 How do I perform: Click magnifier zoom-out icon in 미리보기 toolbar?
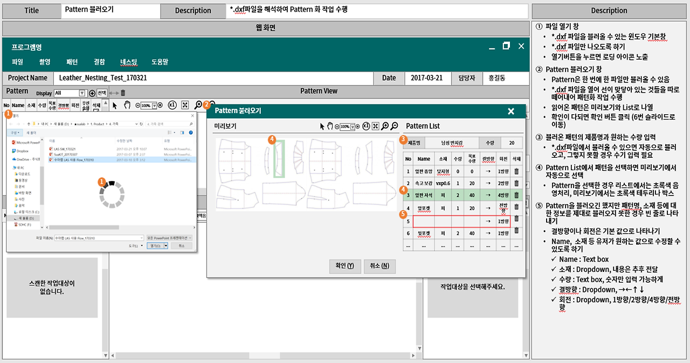[x=394, y=127]
